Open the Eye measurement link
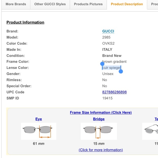Screen dimensions: 158x158 pyautogui.click(x=39, y=119)
